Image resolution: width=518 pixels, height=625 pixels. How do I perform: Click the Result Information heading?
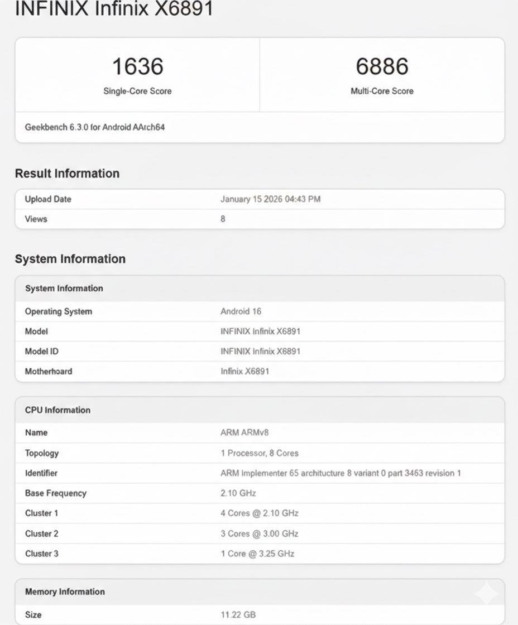point(67,174)
